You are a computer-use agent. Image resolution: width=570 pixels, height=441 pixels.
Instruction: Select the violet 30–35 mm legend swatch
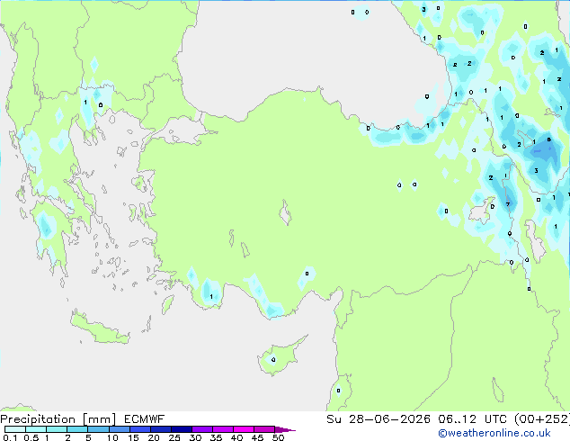click(201, 429)
